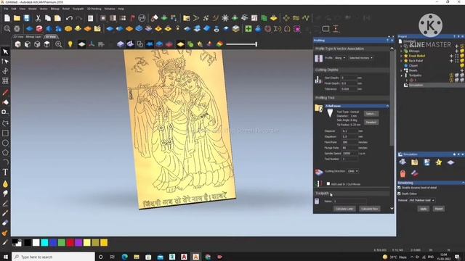Toggle Disable dynamic level of detail checkbox
The width and height of the screenshot is (465, 261).
click(x=399, y=188)
